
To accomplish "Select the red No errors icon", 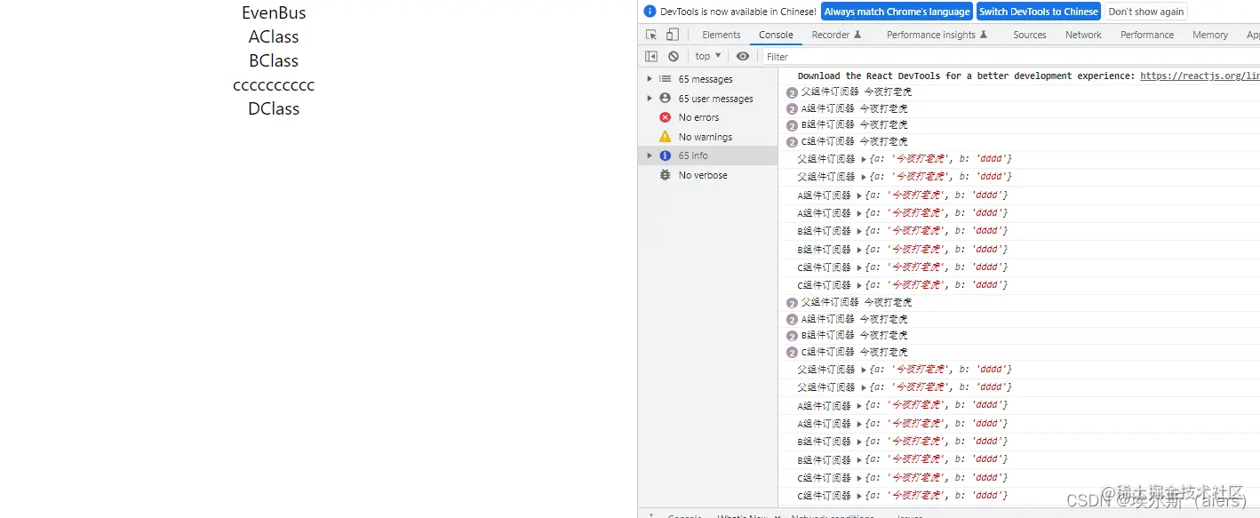I will [665, 116].
